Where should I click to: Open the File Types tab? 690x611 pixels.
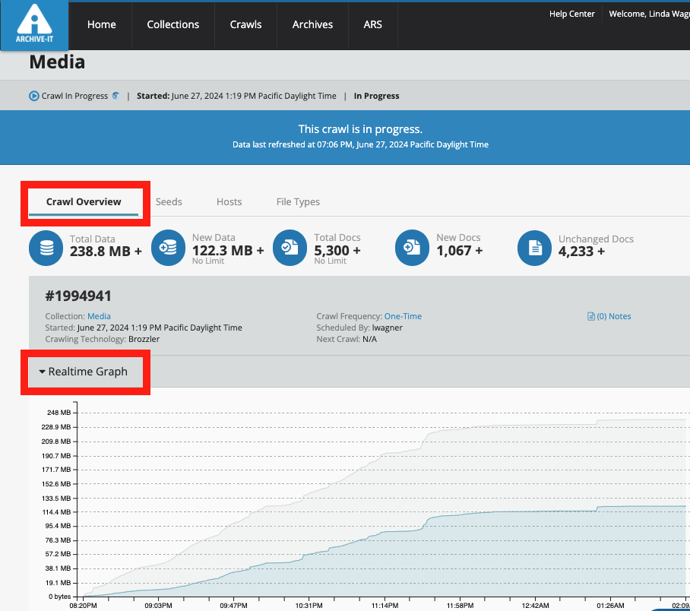(298, 202)
